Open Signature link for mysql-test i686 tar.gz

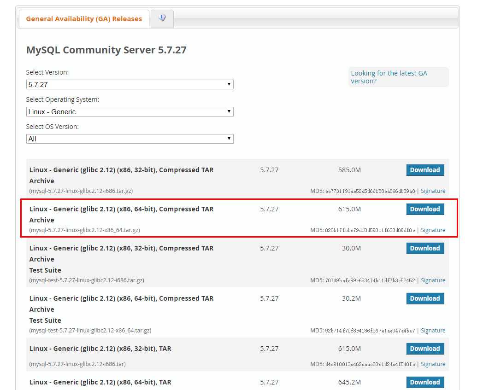point(433,280)
